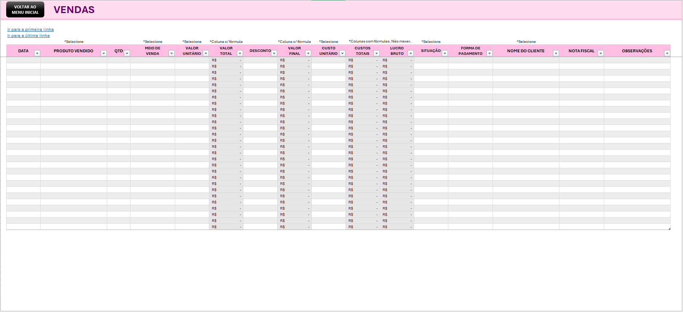The height and width of the screenshot is (312, 683).
Task: Follow the 'Ir para a última linha' link
Action: pyautogui.click(x=28, y=36)
